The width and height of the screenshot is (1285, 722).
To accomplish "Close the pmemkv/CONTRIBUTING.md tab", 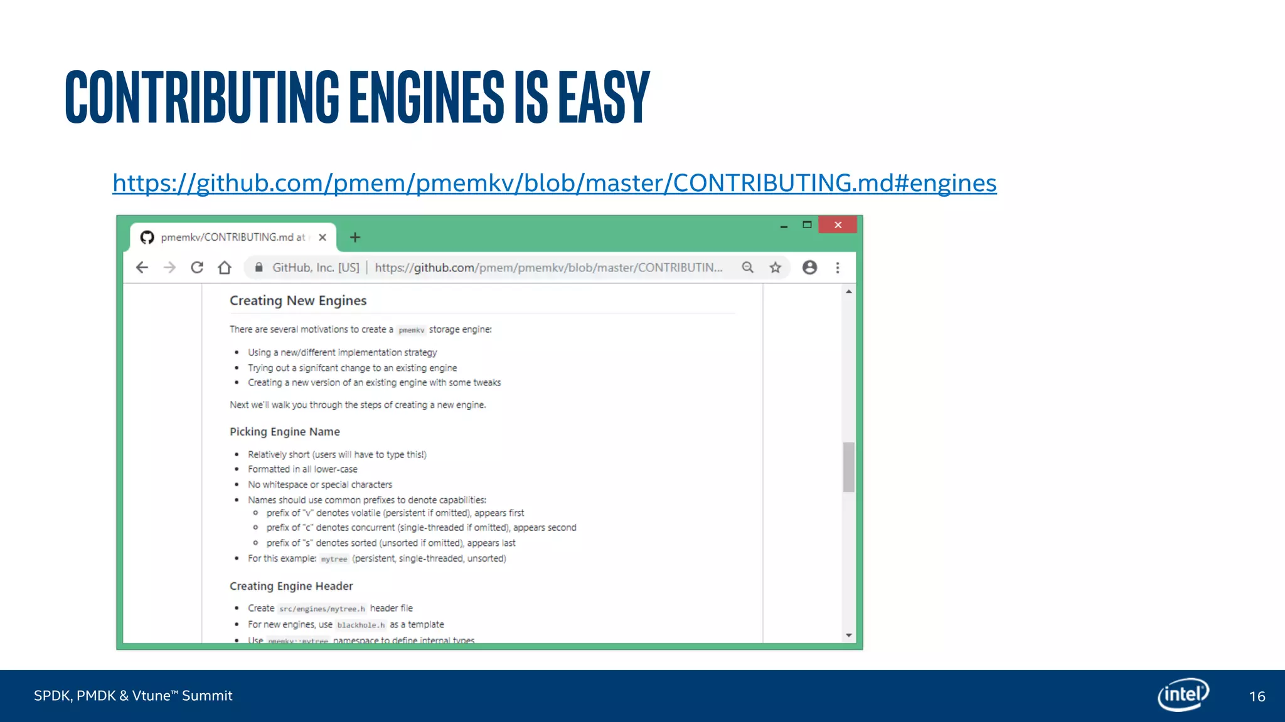I will point(322,237).
